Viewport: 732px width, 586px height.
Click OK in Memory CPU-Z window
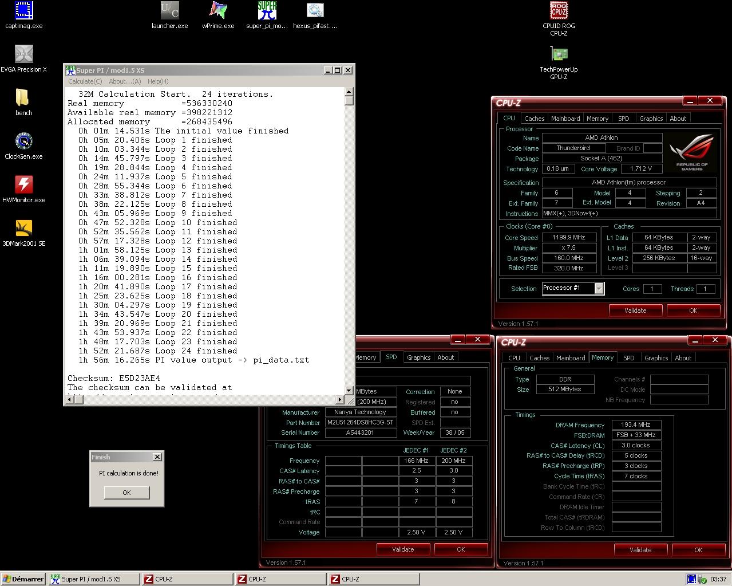click(698, 550)
